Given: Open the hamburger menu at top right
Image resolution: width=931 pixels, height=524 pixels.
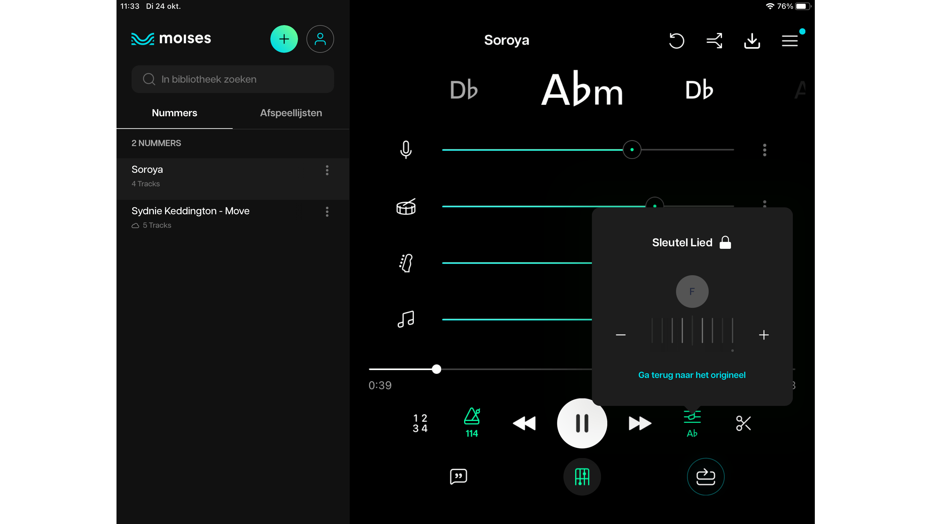Looking at the screenshot, I should point(790,41).
